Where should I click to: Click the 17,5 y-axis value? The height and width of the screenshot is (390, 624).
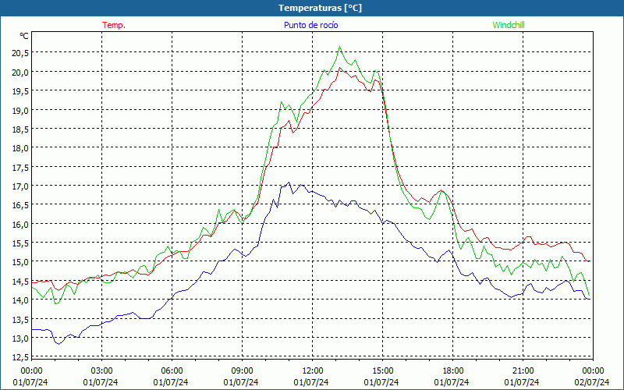tap(19, 167)
